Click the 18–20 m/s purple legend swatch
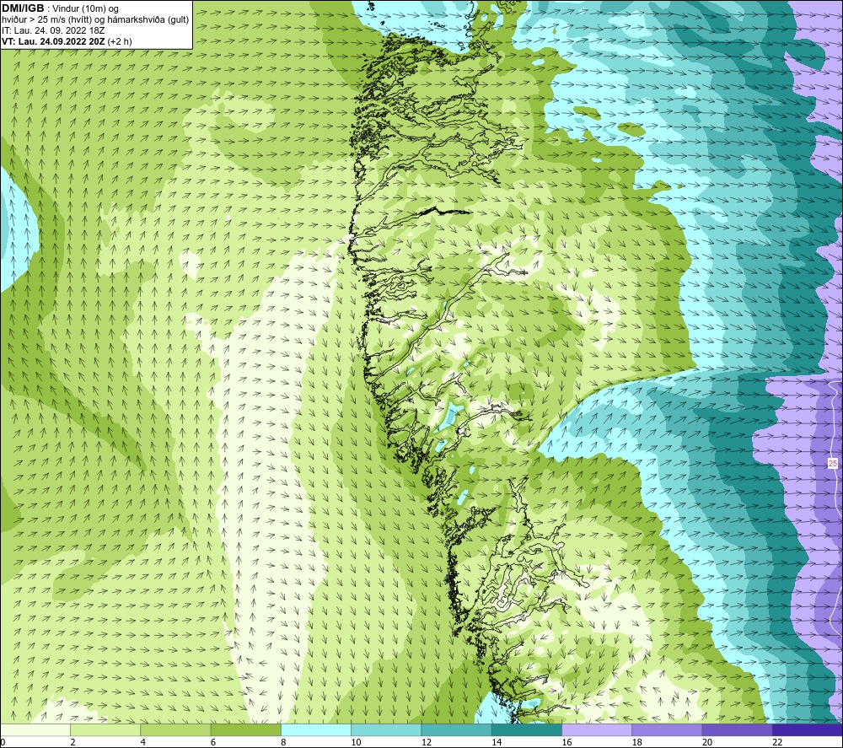This screenshot has height=748, width=843. (667, 729)
